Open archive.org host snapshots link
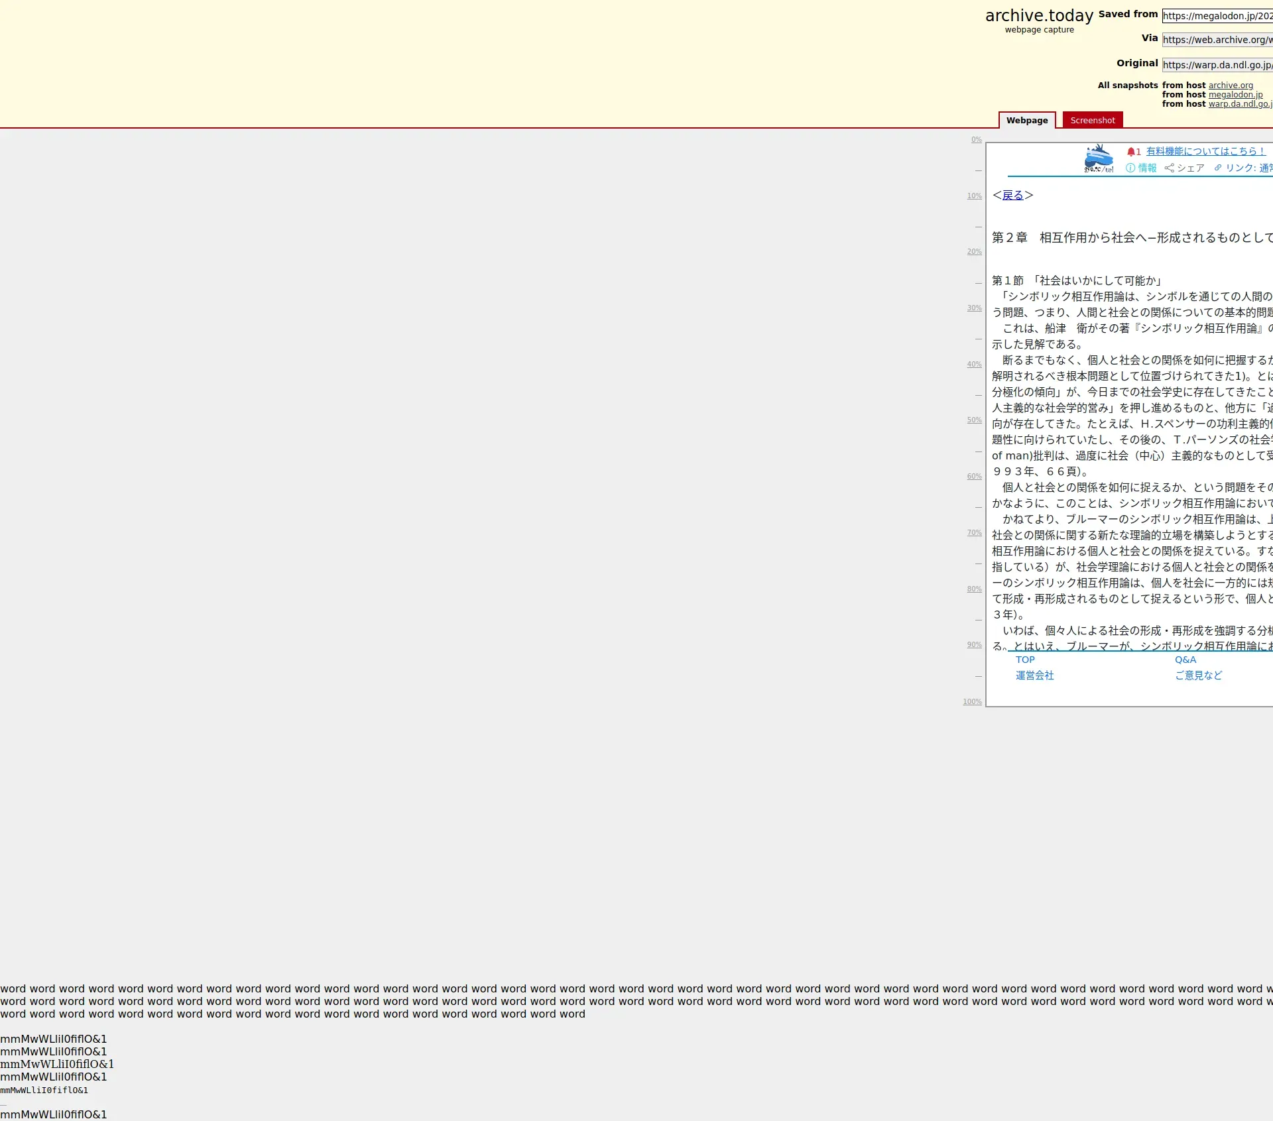 [1231, 86]
